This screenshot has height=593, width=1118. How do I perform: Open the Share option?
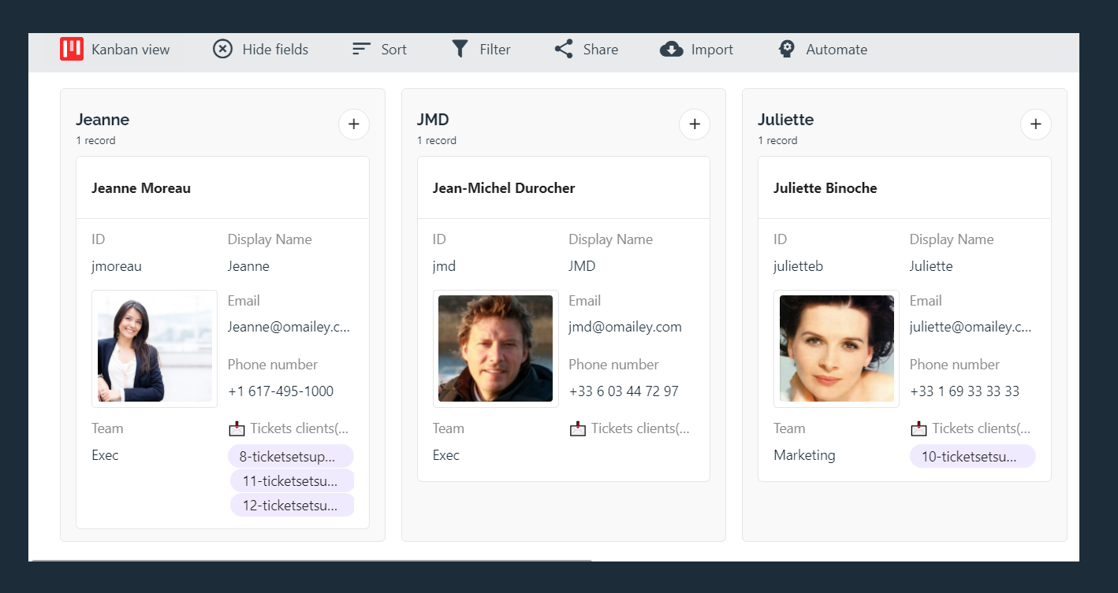click(601, 50)
